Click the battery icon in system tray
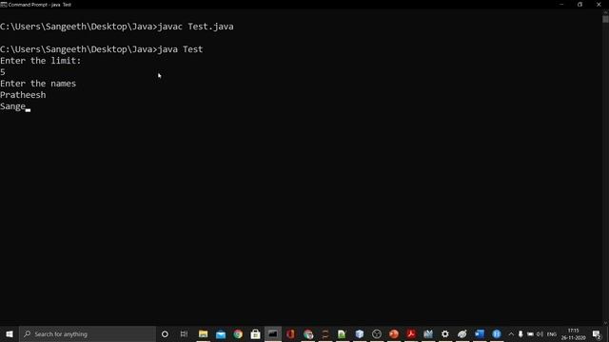The image size is (609, 342). [x=530, y=334]
